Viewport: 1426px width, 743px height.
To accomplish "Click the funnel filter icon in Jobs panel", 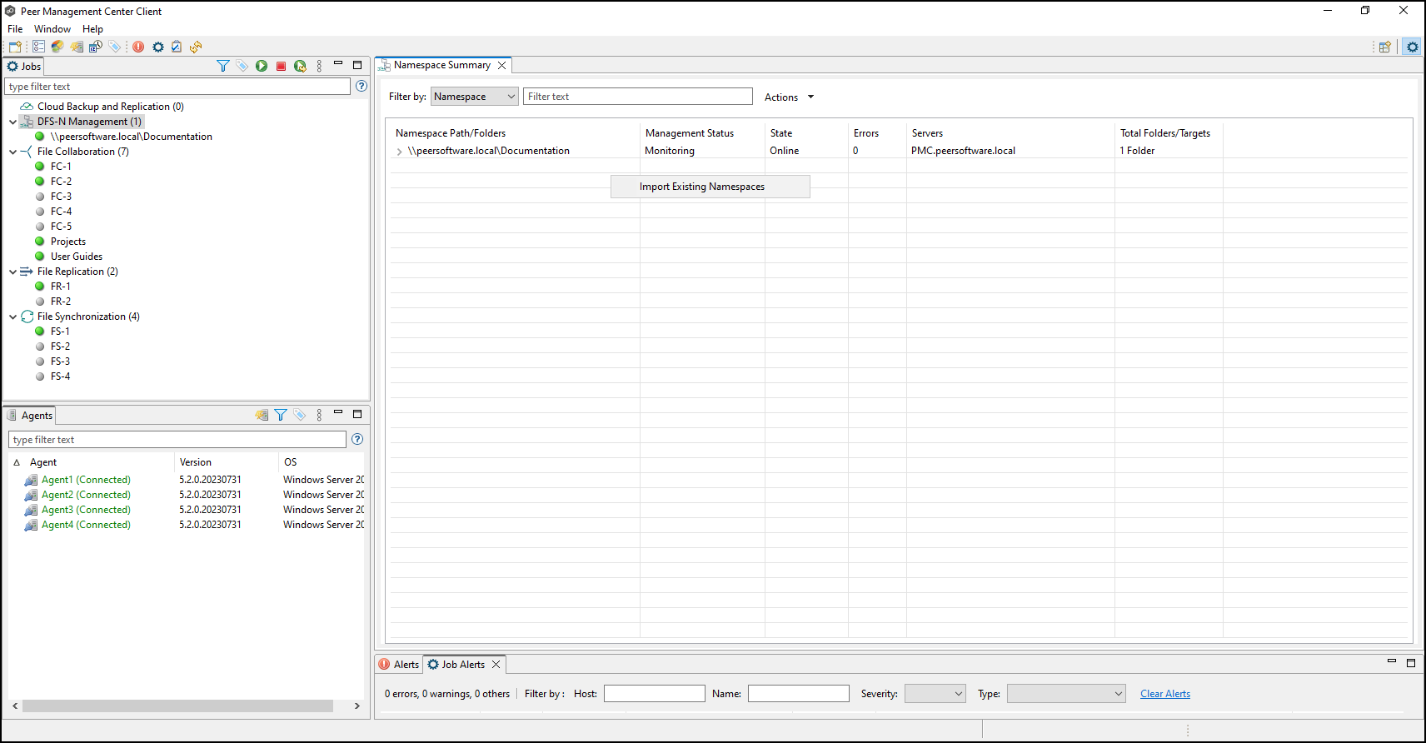I will click(x=222, y=66).
